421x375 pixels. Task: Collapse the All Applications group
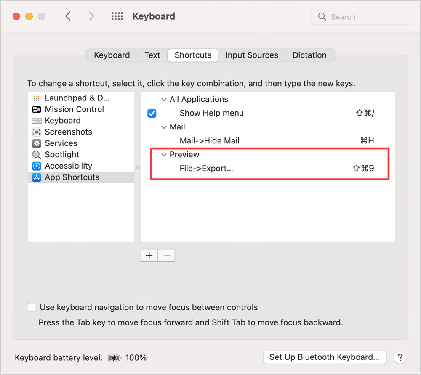[x=164, y=100]
